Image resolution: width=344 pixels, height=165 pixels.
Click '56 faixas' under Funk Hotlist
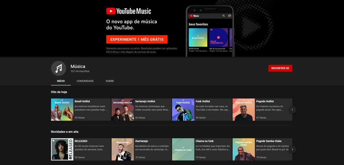(x=201, y=118)
